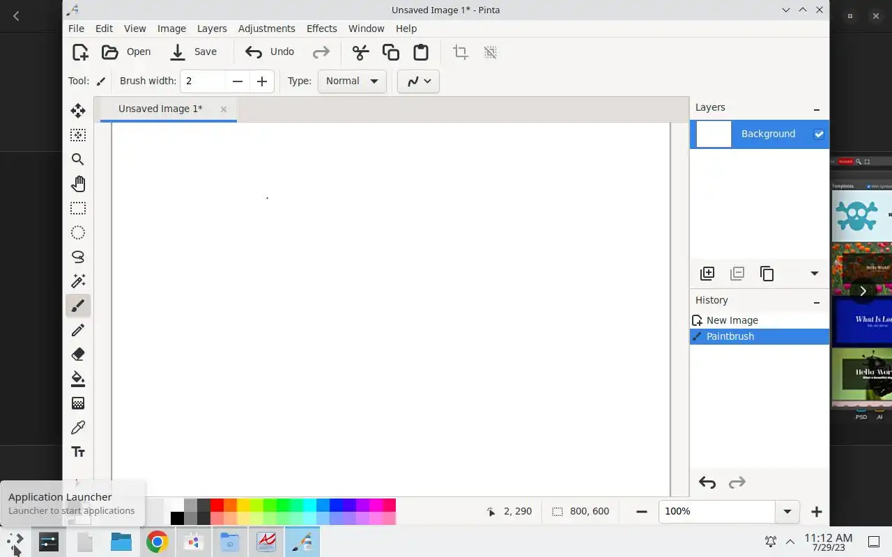Image resolution: width=892 pixels, height=557 pixels.
Task: Open the brush Type dropdown
Action: pos(352,81)
